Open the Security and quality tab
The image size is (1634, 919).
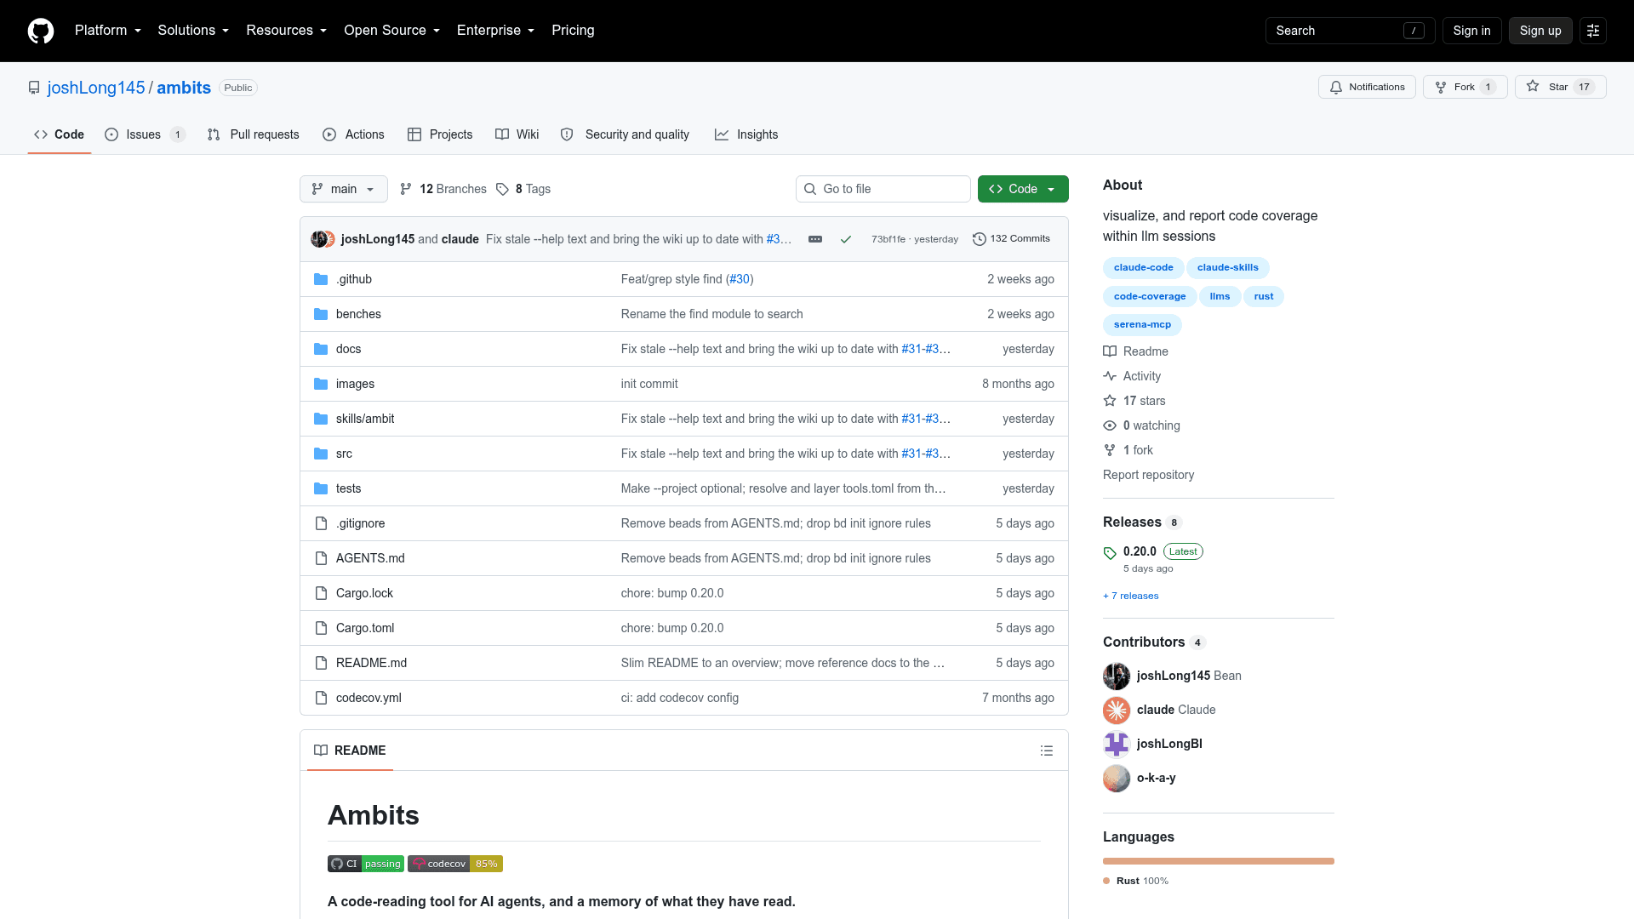pyautogui.click(x=626, y=134)
